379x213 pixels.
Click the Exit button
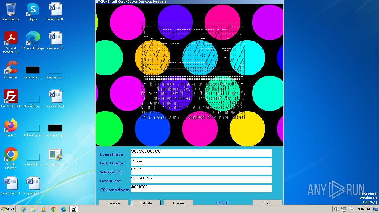(x=267, y=203)
